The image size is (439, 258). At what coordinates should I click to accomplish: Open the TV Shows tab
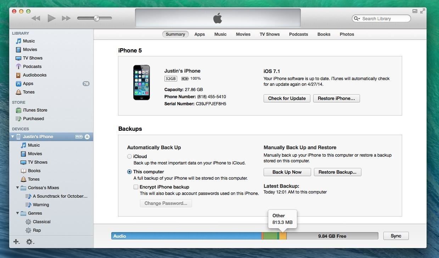269,34
